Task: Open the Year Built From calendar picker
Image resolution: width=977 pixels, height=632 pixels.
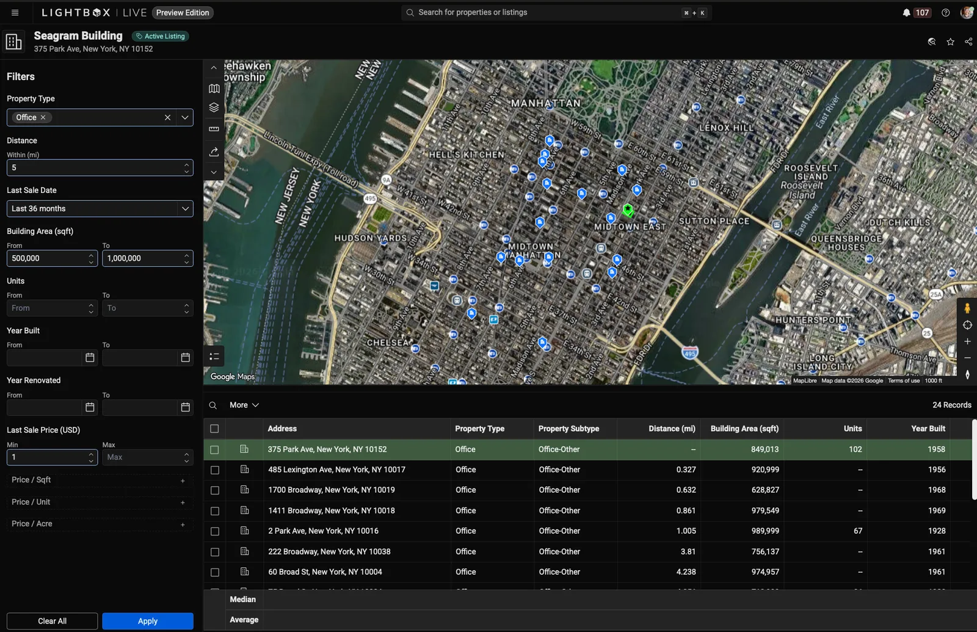Action: [90, 358]
